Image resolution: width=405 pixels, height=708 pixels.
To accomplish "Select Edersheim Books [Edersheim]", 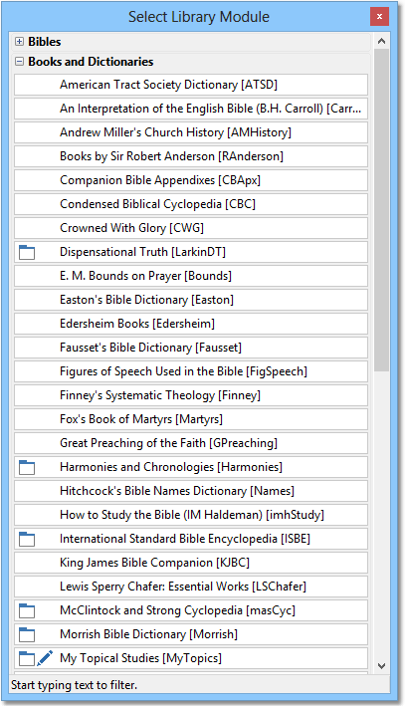I will click(x=191, y=324).
